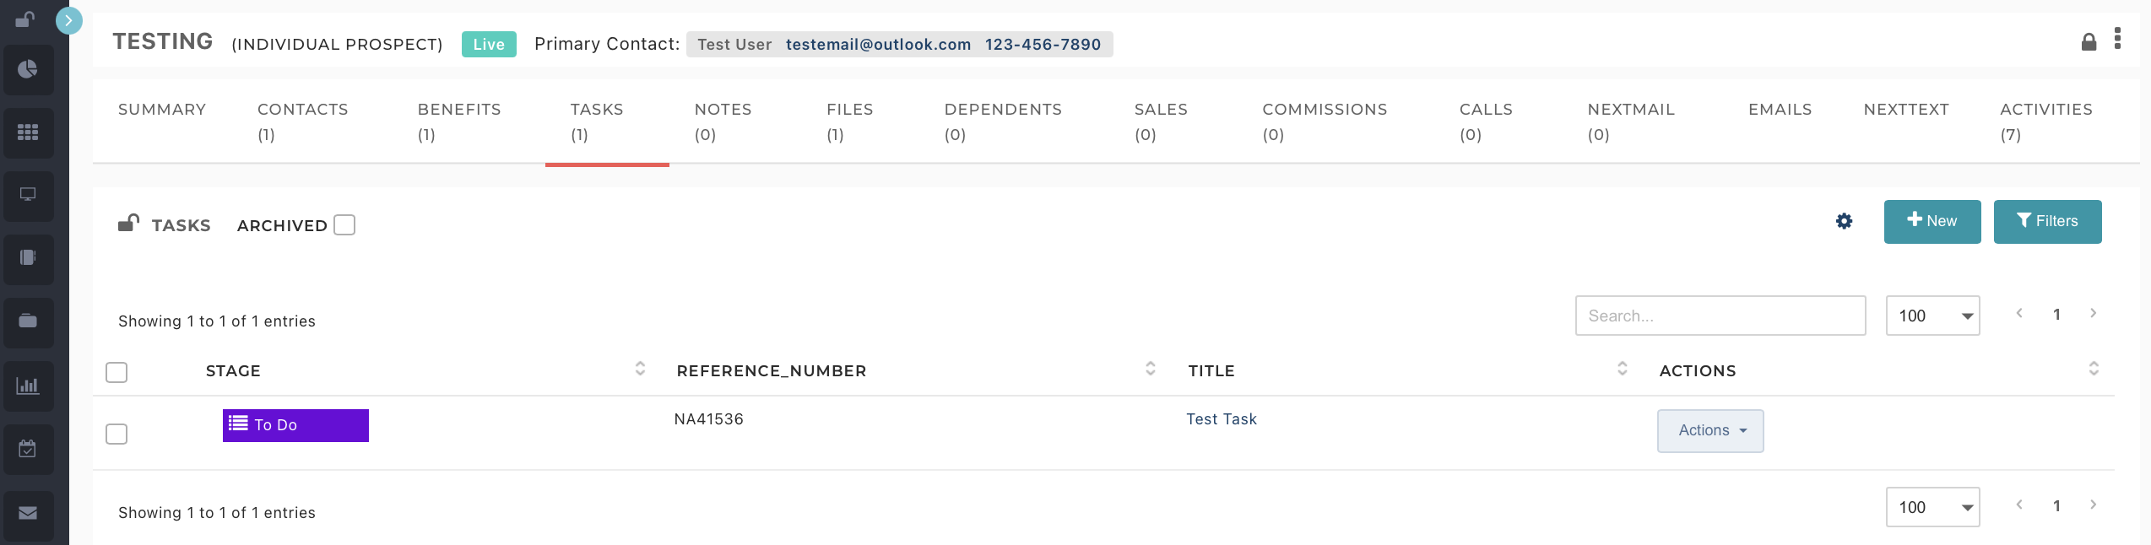Open the top page-size dropdown showing 100

[x=1933, y=316]
